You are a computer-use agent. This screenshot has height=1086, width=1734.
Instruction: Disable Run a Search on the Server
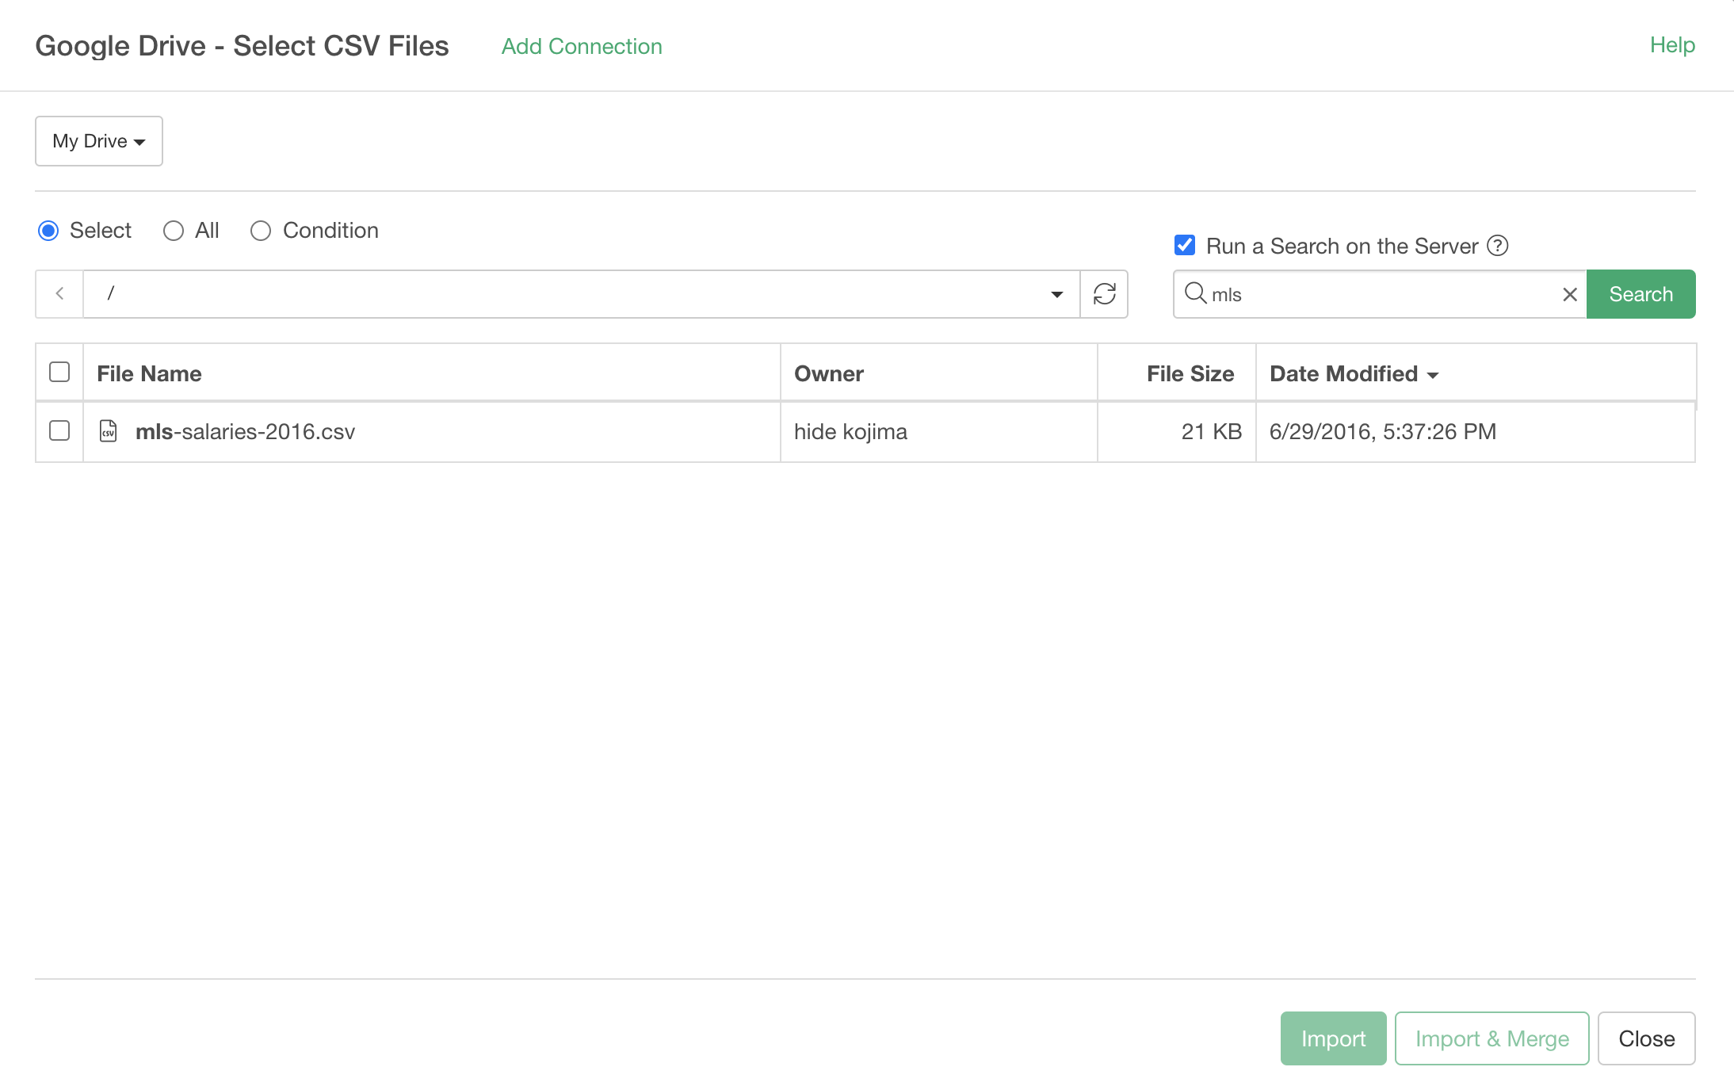pyautogui.click(x=1185, y=246)
